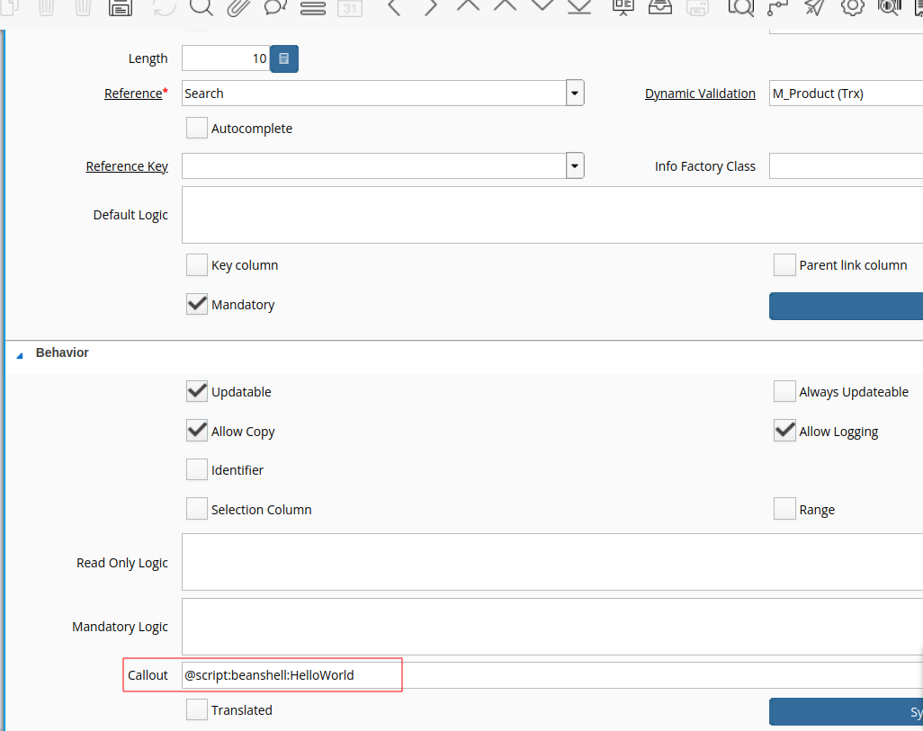Image resolution: width=923 pixels, height=731 pixels.
Task: Follow the Reference Key label link
Action: [x=127, y=166]
